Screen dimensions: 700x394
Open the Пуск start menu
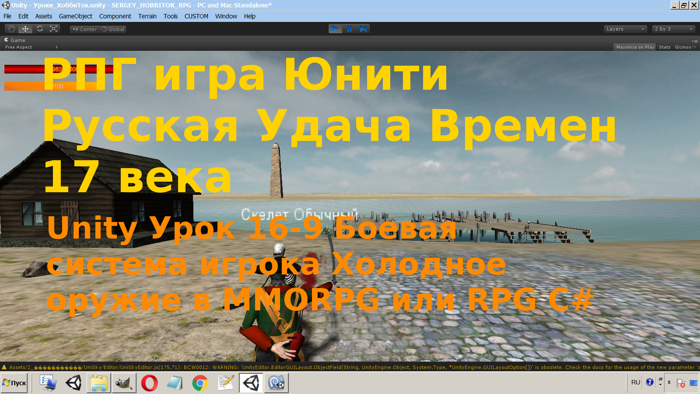pyautogui.click(x=14, y=383)
